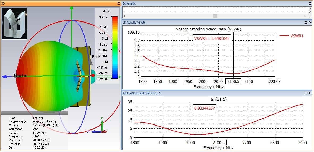Close the 1D Results\VSWR panel

tap(310, 23)
